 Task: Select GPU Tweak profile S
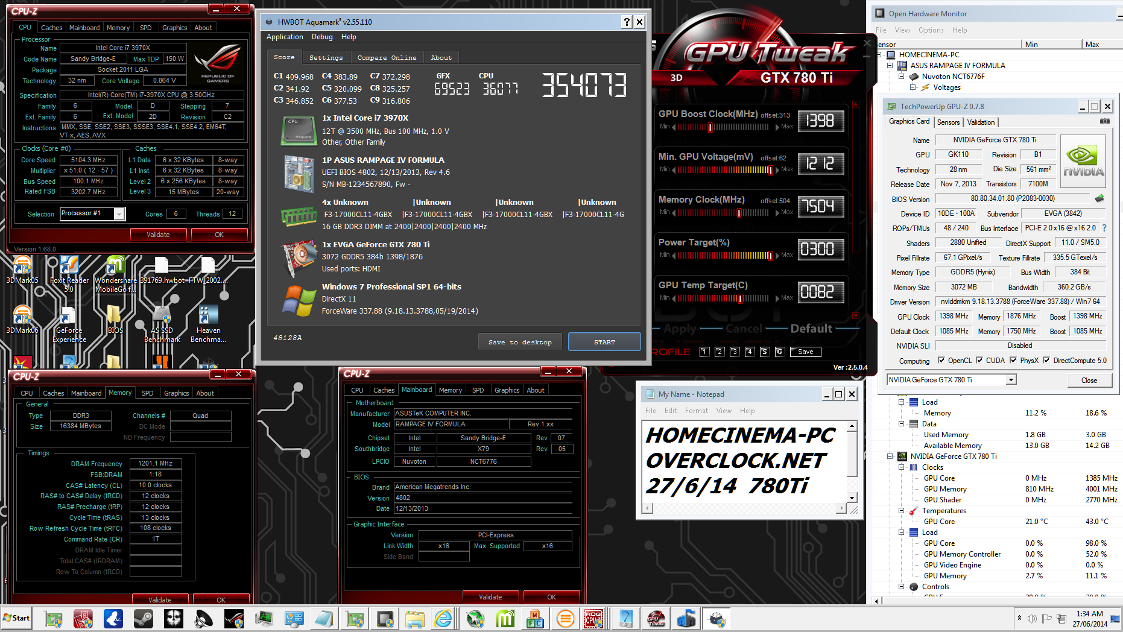point(765,352)
